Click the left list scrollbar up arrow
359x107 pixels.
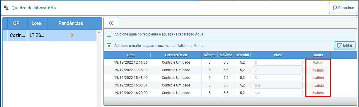(99, 32)
